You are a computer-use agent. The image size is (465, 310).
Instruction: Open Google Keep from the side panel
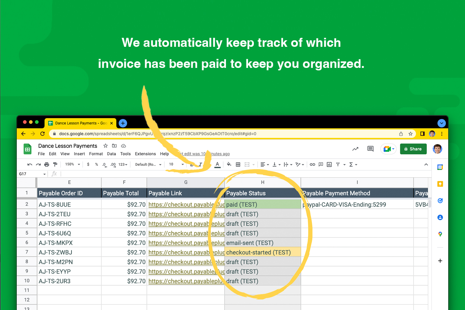[x=440, y=184]
